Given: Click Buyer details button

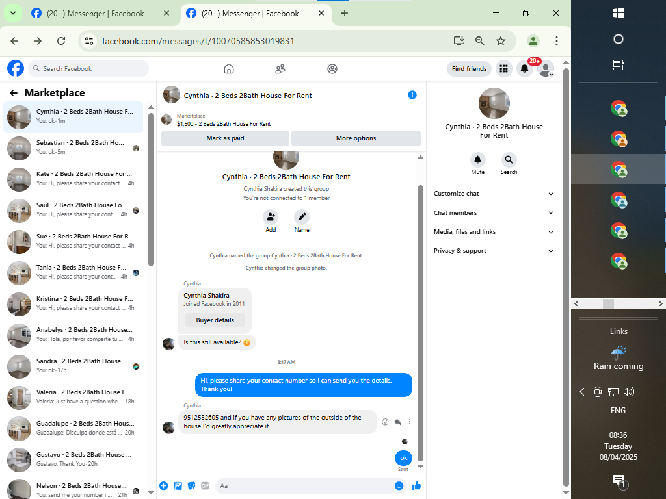Looking at the screenshot, I should (x=215, y=320).
